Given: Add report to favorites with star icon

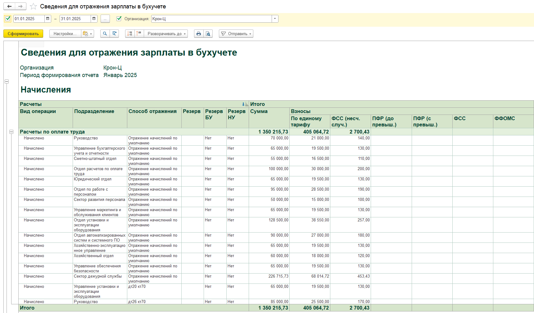Looking at the screenshot, I should [34, 7].
